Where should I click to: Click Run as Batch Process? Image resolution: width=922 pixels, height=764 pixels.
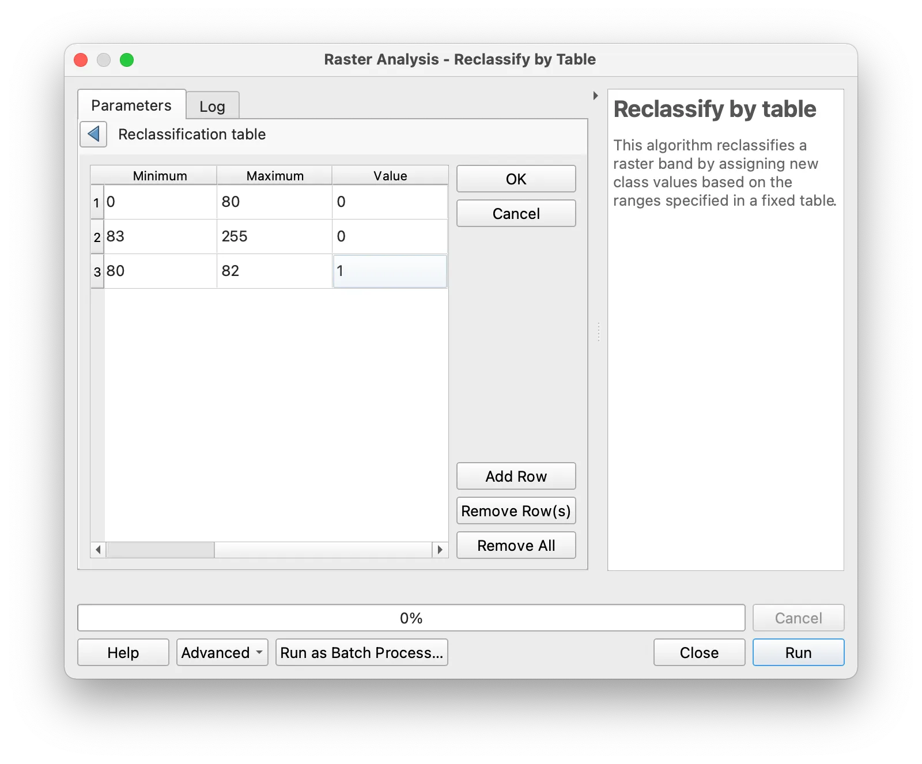tap(361, 653)
